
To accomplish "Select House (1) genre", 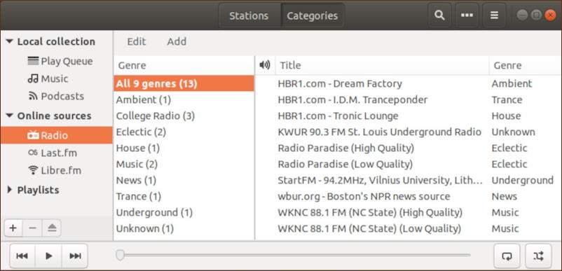I will click(184, 148).
